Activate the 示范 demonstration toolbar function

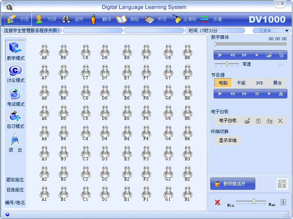pos(18,19)
